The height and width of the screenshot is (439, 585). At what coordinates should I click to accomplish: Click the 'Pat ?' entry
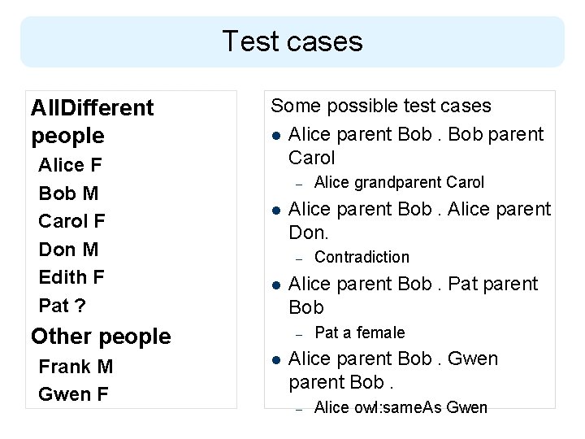point(61,306)
